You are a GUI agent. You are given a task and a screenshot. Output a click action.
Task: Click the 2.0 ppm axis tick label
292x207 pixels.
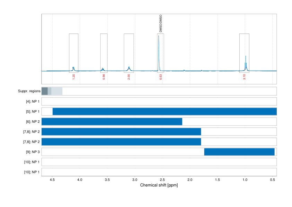190,180
